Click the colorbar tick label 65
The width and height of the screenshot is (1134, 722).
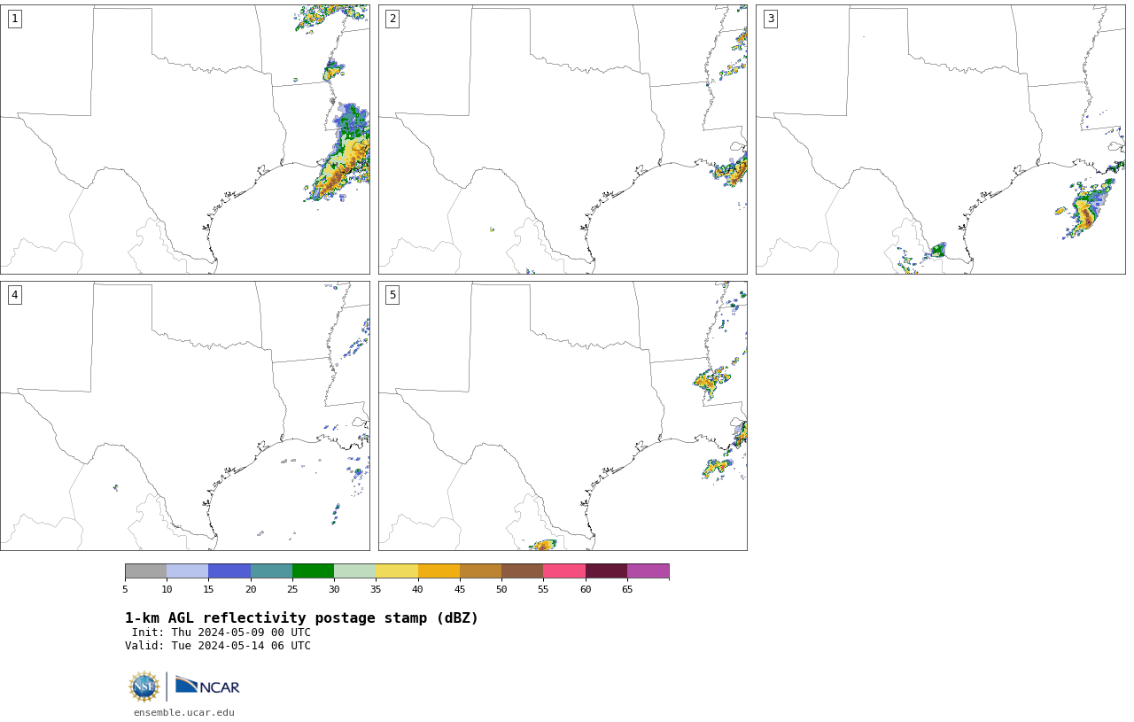627,589
